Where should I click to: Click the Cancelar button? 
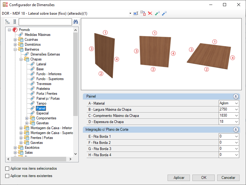pyautogui.click(x=228, y=178)
